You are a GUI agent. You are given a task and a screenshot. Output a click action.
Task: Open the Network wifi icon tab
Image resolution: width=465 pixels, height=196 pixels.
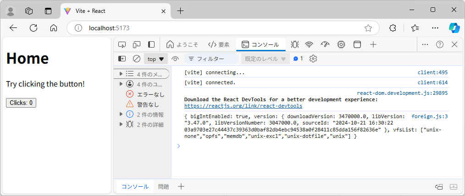tap(309, 45)
